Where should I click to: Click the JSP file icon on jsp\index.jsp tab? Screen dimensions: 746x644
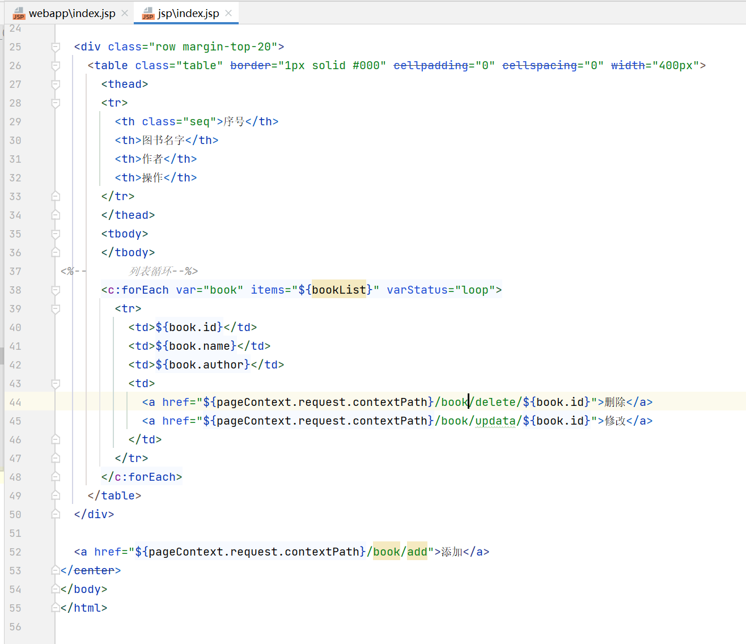click(x=148, y=13)
